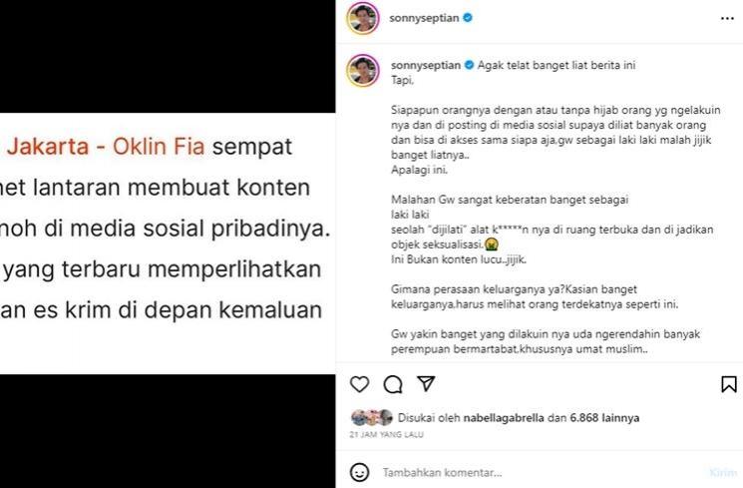This screenshot has height=488, width=743.
Task: Click the 21 jam yang lalu timestamp
Action: pyautogui.click(x=387, y=434)
